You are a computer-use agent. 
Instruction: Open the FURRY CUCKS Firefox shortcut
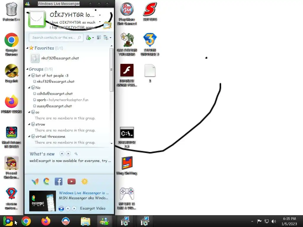12,104
